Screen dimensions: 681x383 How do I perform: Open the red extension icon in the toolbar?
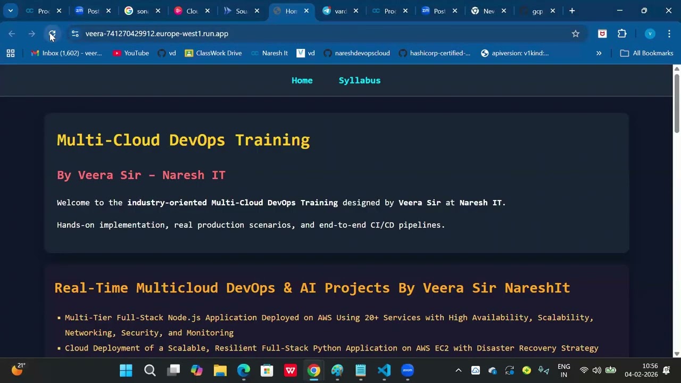coord(602,34)
